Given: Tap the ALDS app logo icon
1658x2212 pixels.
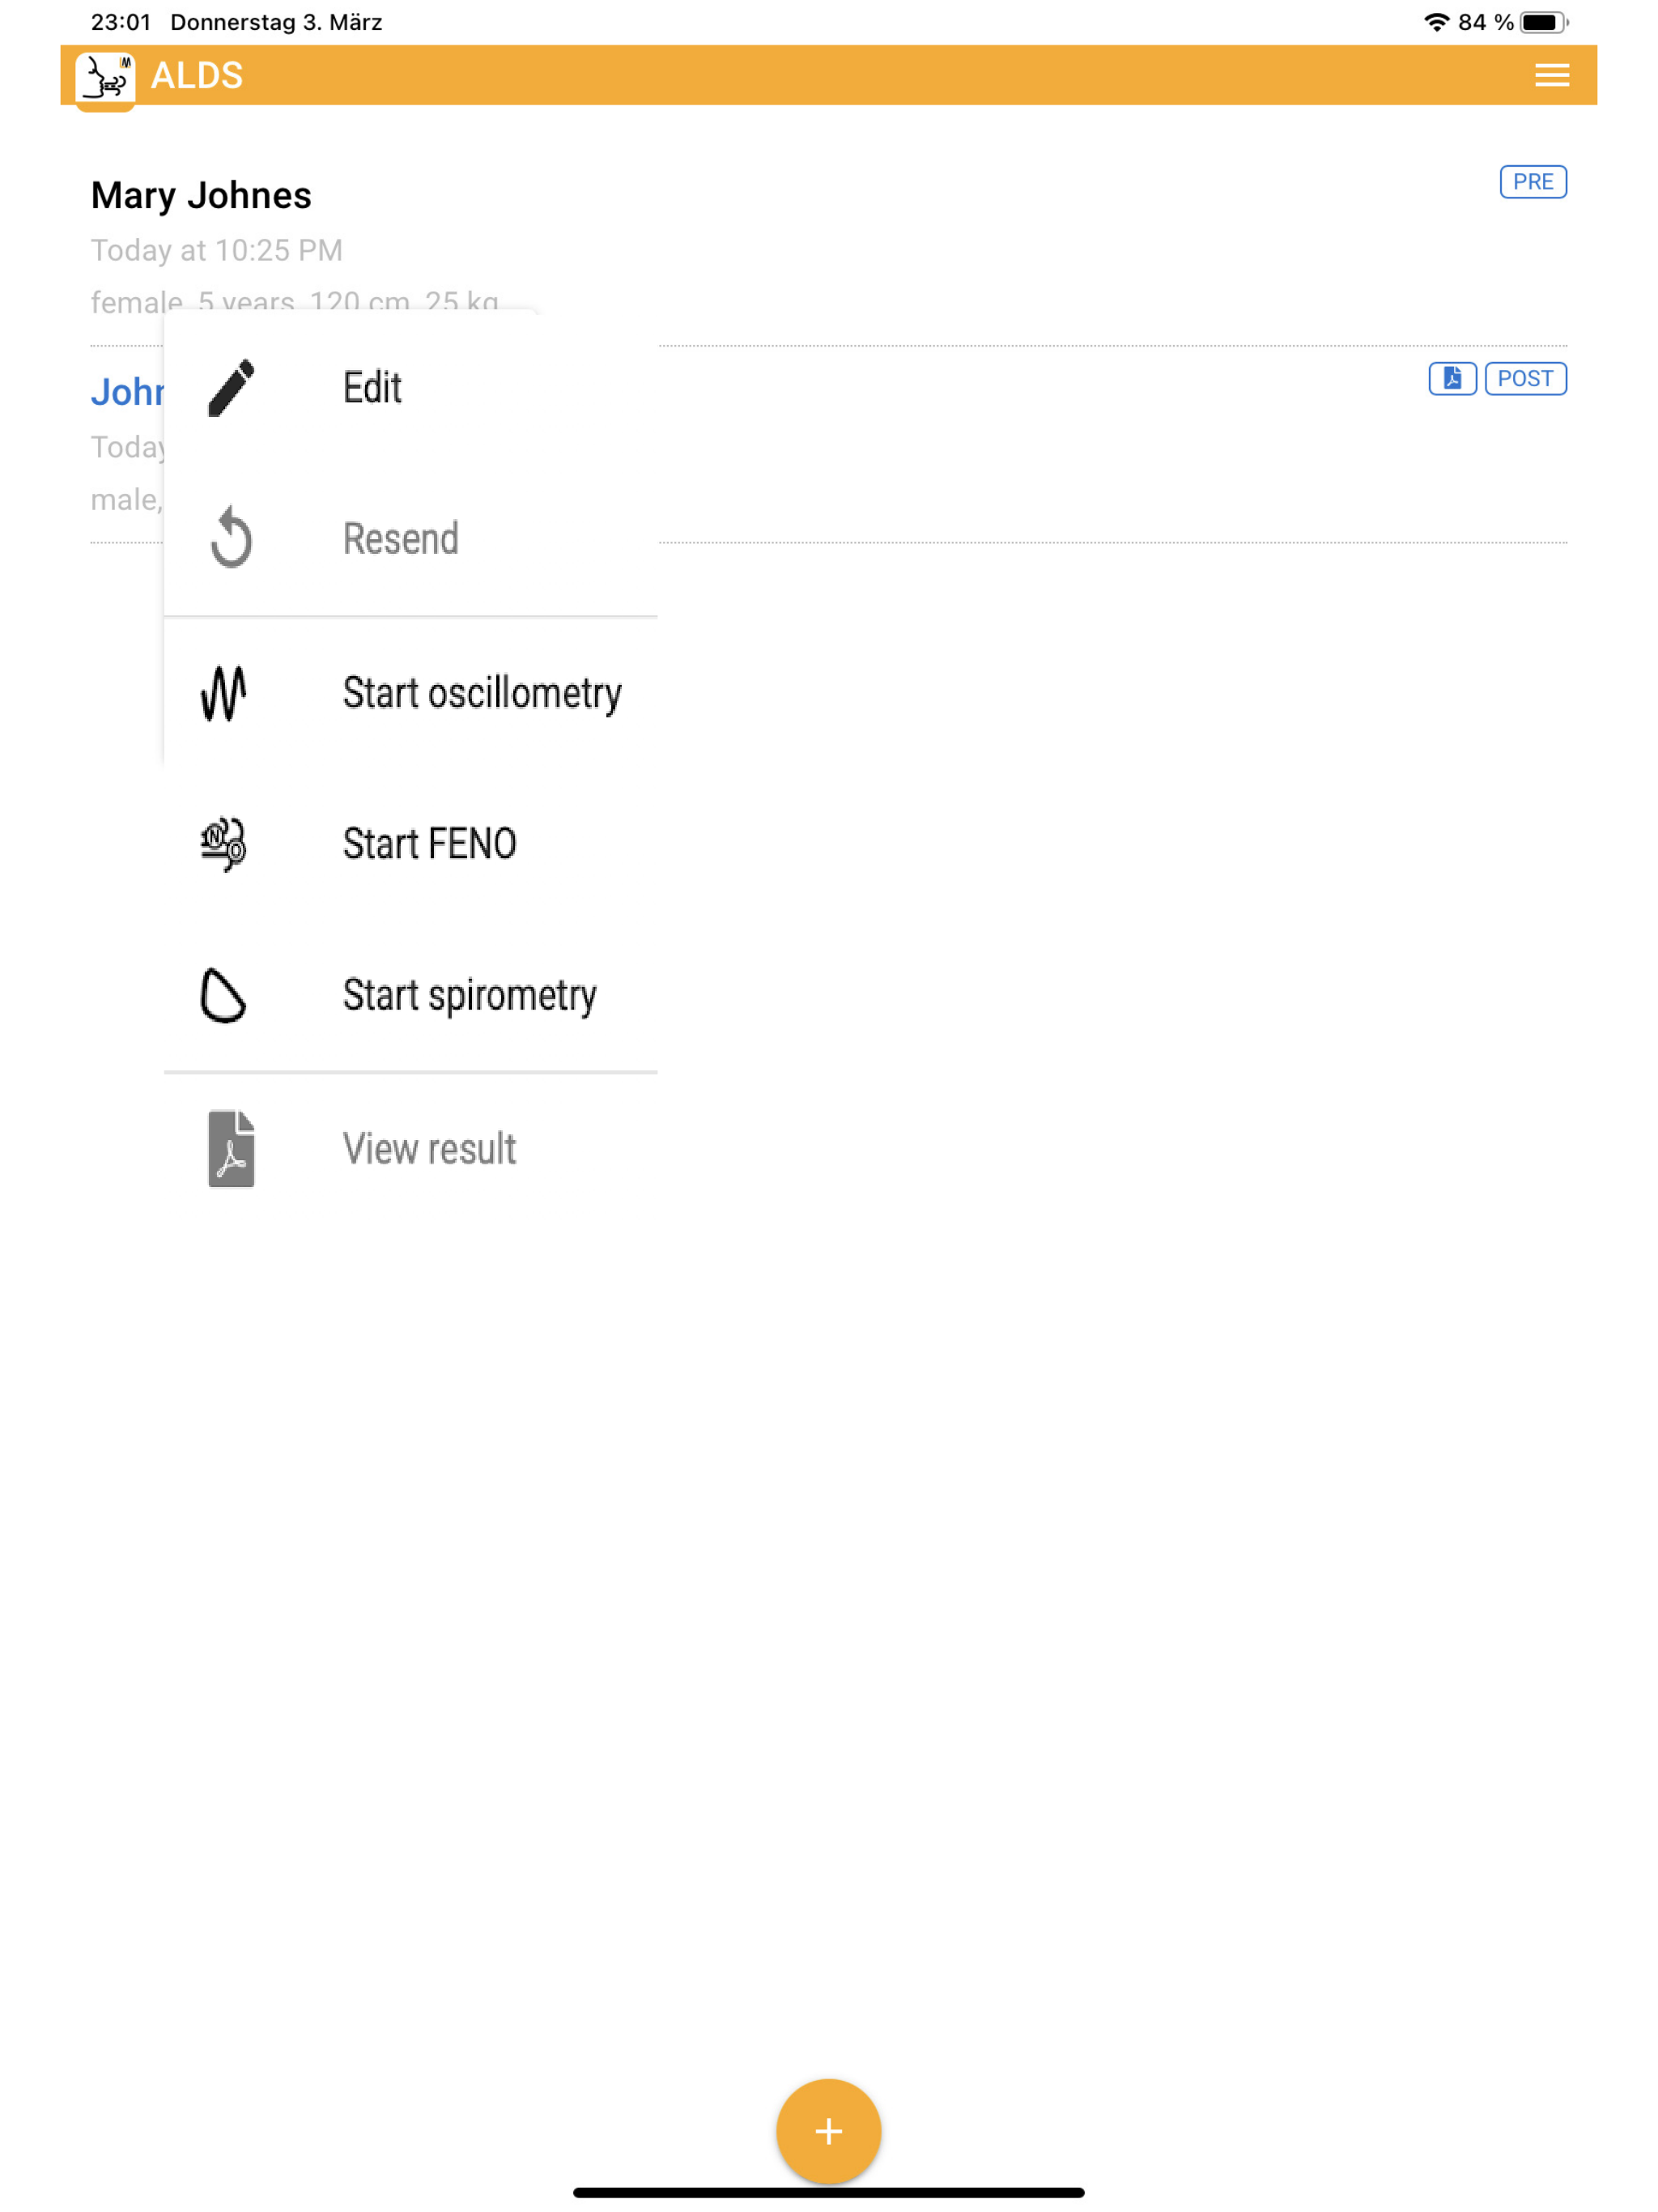Looking at the screenshot, I should pyautogui.click(x=105, y=80).
